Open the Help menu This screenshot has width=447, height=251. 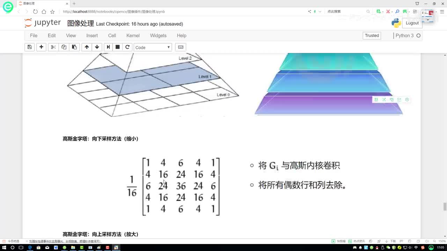[x=182, y=36]
